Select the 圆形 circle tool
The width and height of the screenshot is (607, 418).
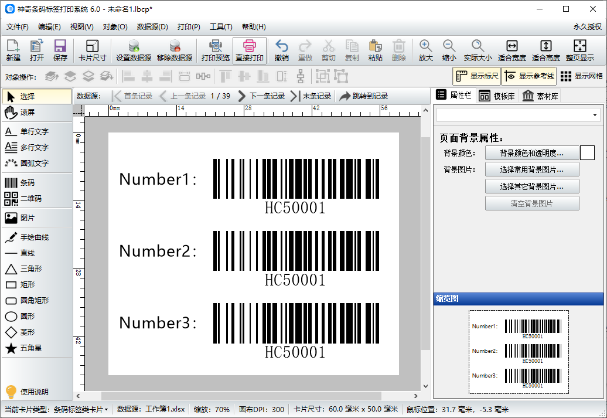pyautogui.click(x=37, y=317)
